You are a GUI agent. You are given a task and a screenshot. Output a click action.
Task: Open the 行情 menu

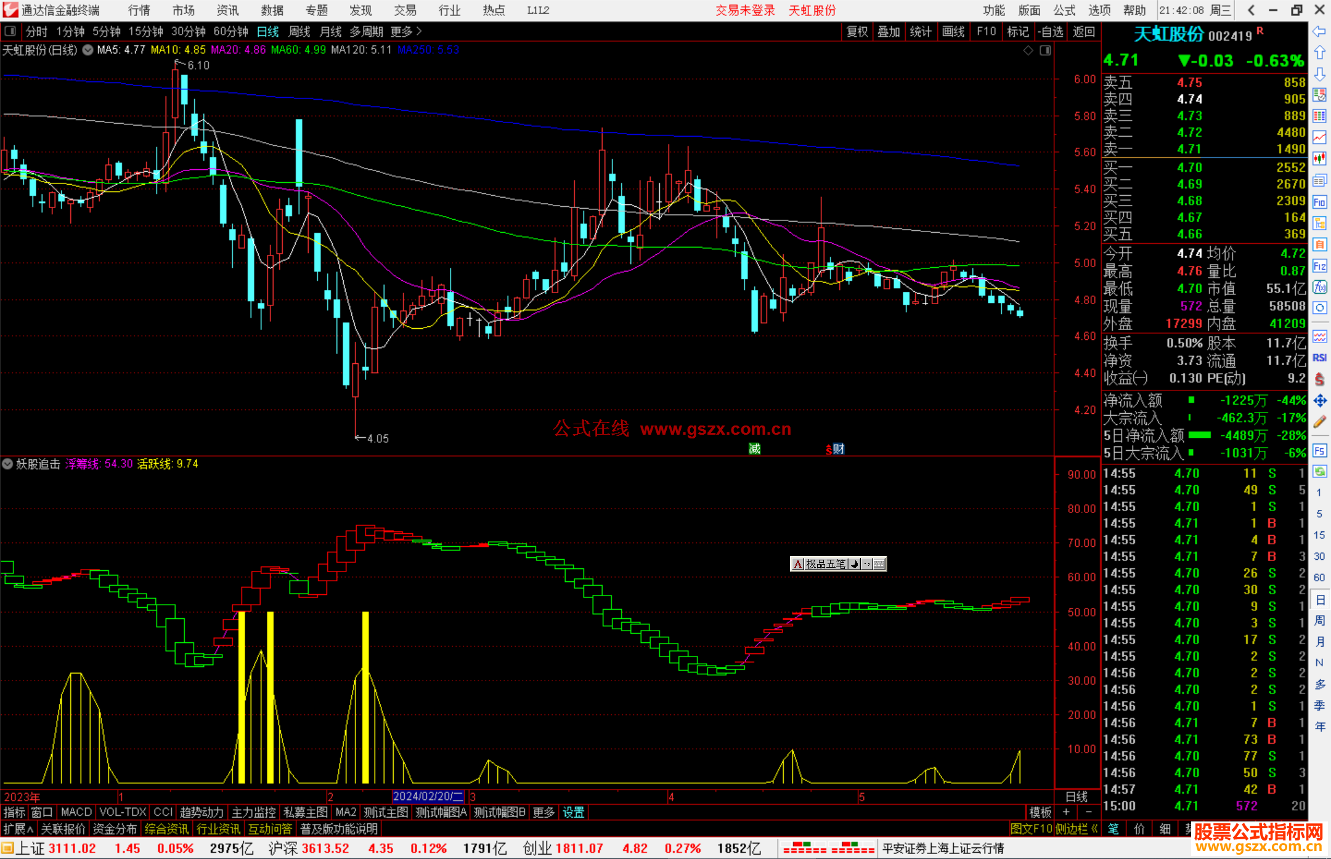[x=139, y=10]
